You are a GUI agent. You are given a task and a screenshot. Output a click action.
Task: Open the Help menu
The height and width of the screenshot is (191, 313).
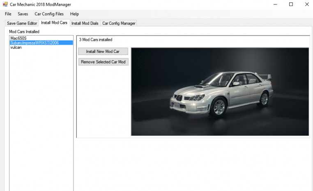click(74, 14)
